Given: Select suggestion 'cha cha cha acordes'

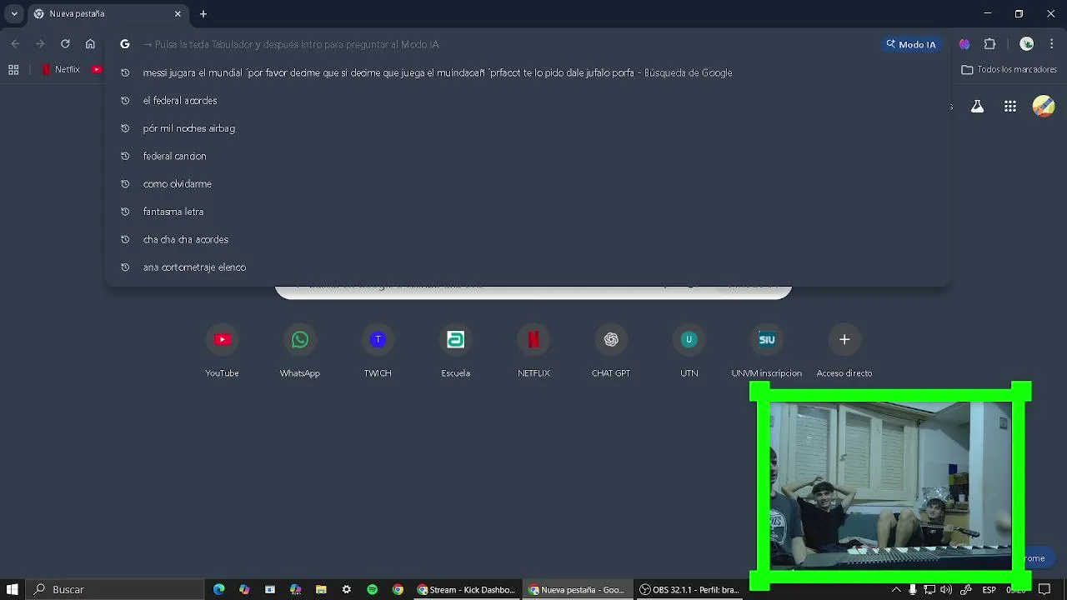Looking at the screenshot, I should click(527, 239).
